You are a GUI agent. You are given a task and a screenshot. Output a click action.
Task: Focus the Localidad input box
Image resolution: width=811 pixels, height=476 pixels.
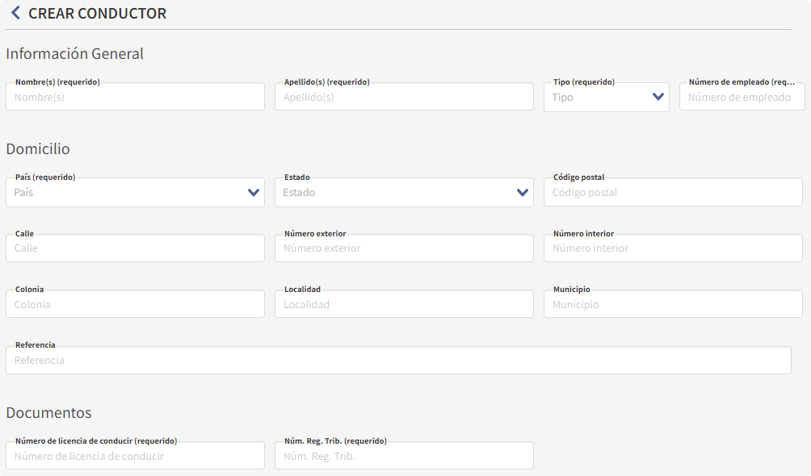(x=404, y=305)
